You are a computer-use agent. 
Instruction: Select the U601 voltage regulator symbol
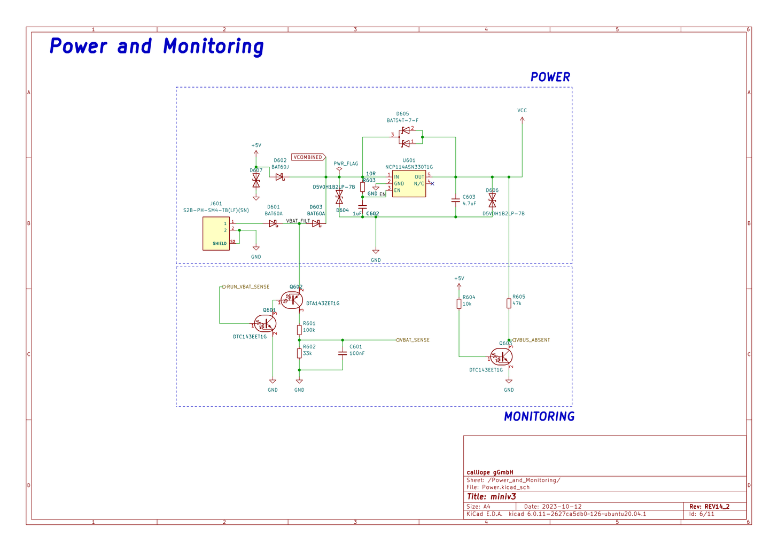409,184
